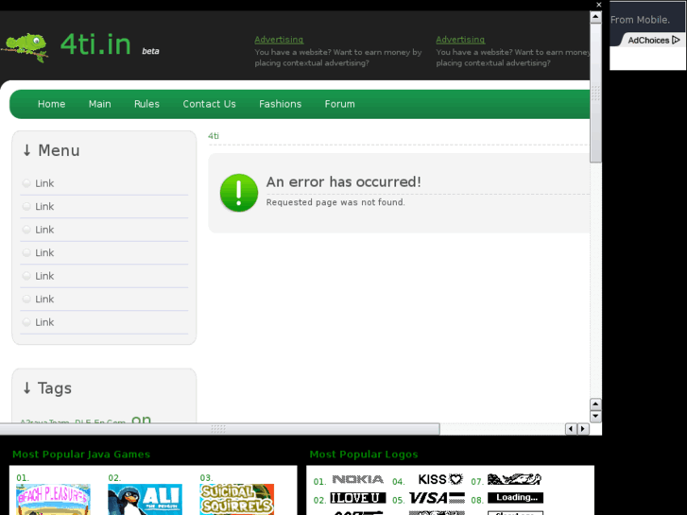Open the Suicidal Squirrels game thumbnail
The image size is (687, 515).
click(x=237, y=499)
